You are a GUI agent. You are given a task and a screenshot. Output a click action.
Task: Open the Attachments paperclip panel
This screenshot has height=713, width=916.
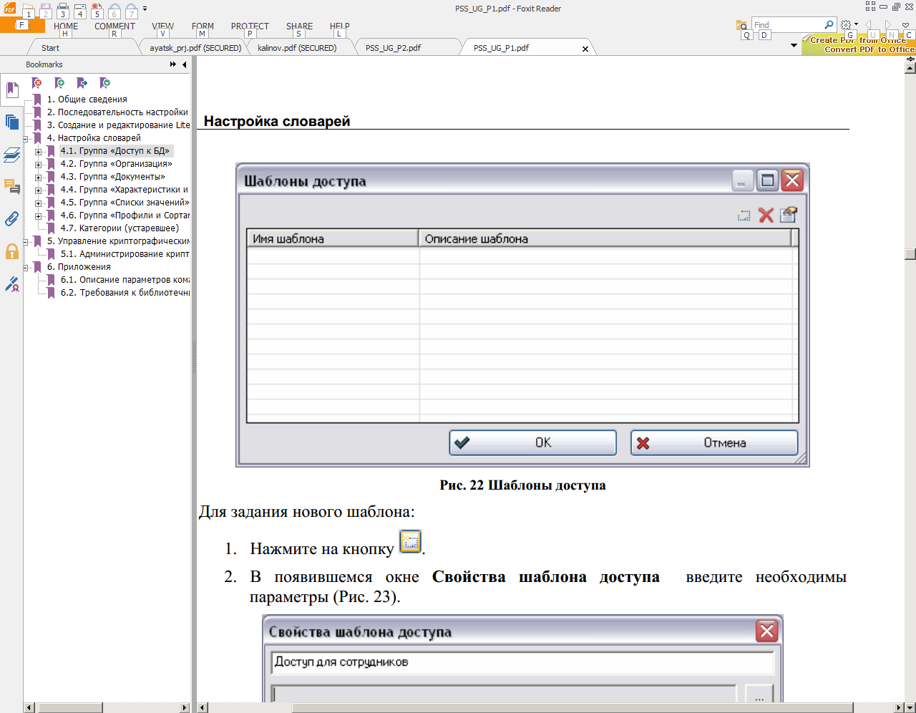(x=11, y=218)
